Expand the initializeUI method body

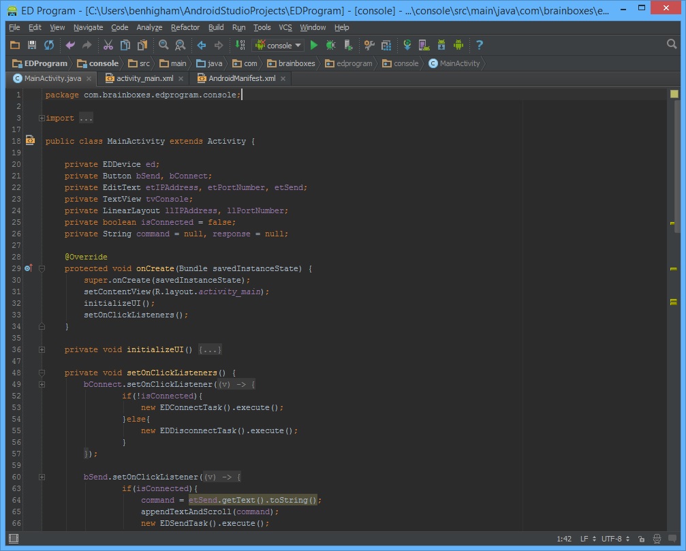[42, 349]
